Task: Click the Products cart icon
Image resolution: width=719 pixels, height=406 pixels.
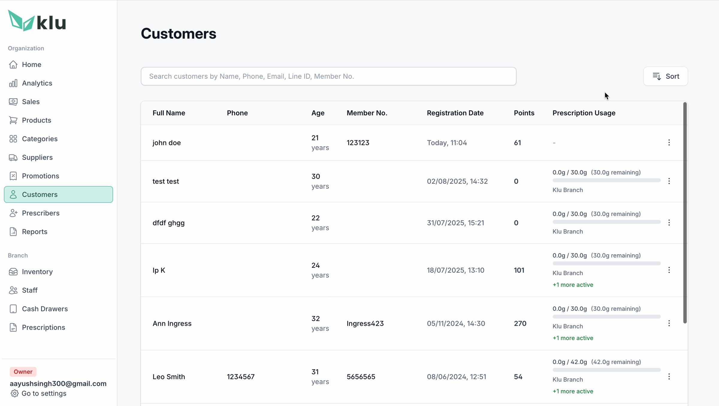Action: click(x=13, y=120)
